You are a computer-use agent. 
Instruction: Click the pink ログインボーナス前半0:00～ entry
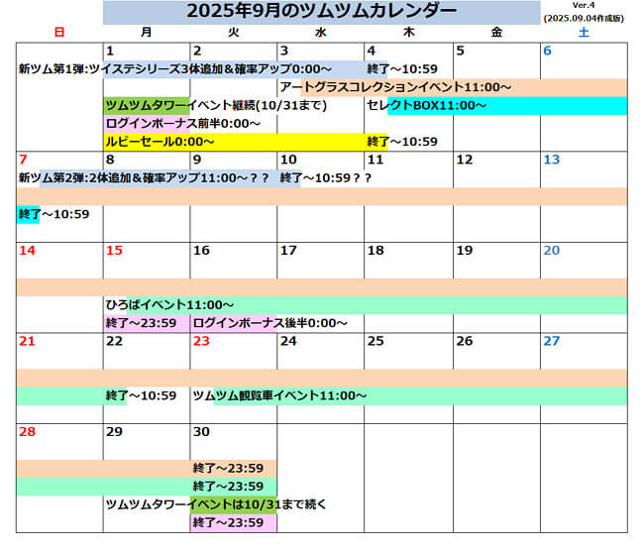point(182,123)
